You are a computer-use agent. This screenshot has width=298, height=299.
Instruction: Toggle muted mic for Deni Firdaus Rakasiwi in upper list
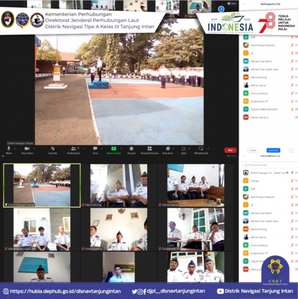pyautogui.click(x=292, y=45)
